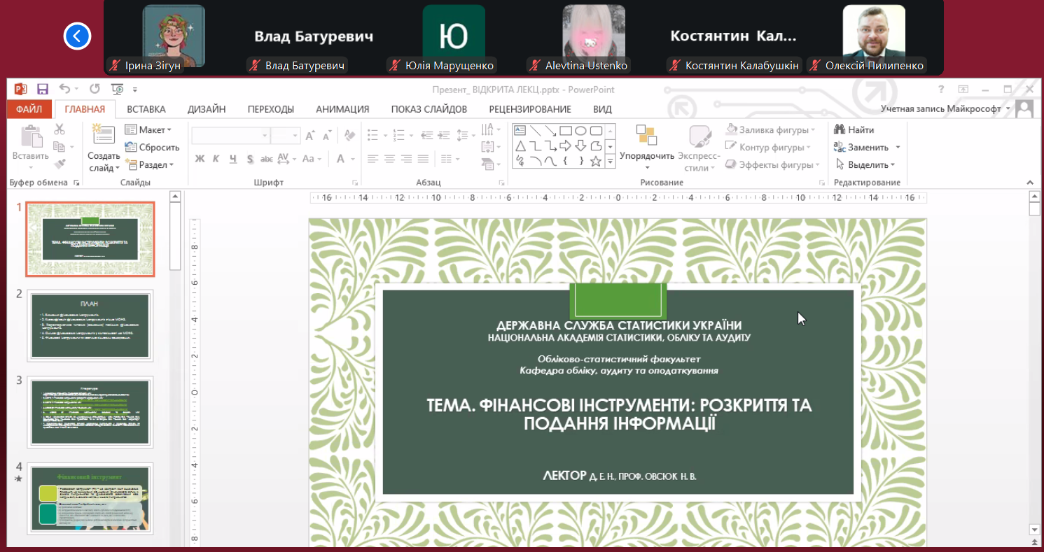Pick the five-point star shape from the gallery
Screen dimensions: 1044x552
coord(596,162)
